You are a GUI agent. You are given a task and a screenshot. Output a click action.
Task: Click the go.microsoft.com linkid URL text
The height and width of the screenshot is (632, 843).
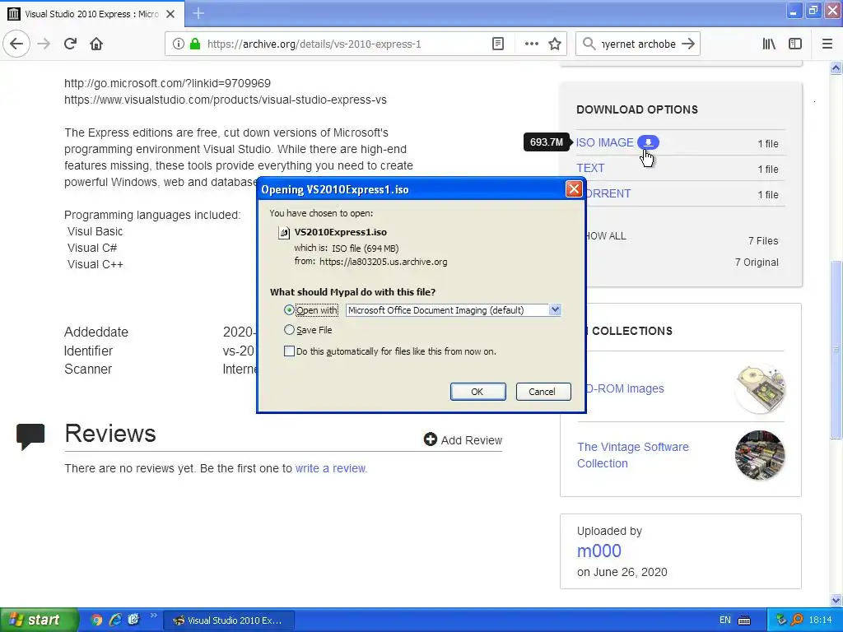(167, 83)
